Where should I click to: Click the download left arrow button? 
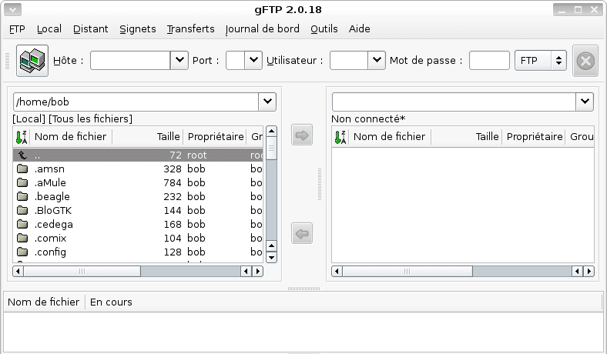(x=303, y=233)
